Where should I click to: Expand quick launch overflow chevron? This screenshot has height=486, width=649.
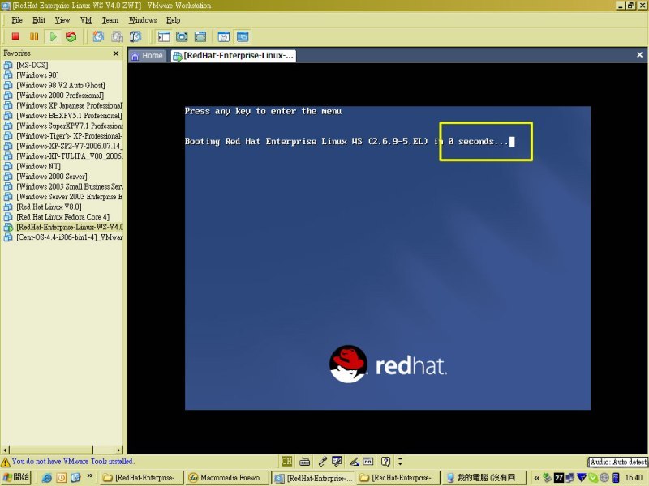coord(89,476)
